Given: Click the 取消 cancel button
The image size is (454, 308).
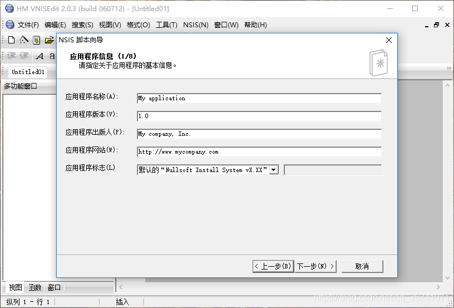Looking at the screenshot, I should [362, 266].
